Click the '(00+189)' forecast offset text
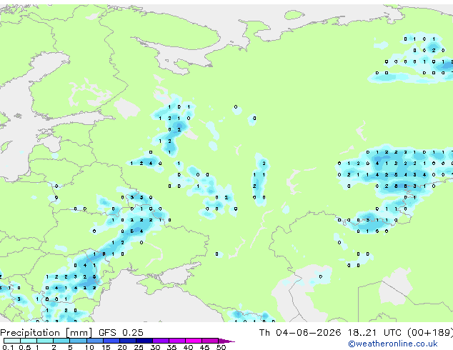The height and width of the screenshot is (350, 453). pyautogui.click(x=430, y=333)
